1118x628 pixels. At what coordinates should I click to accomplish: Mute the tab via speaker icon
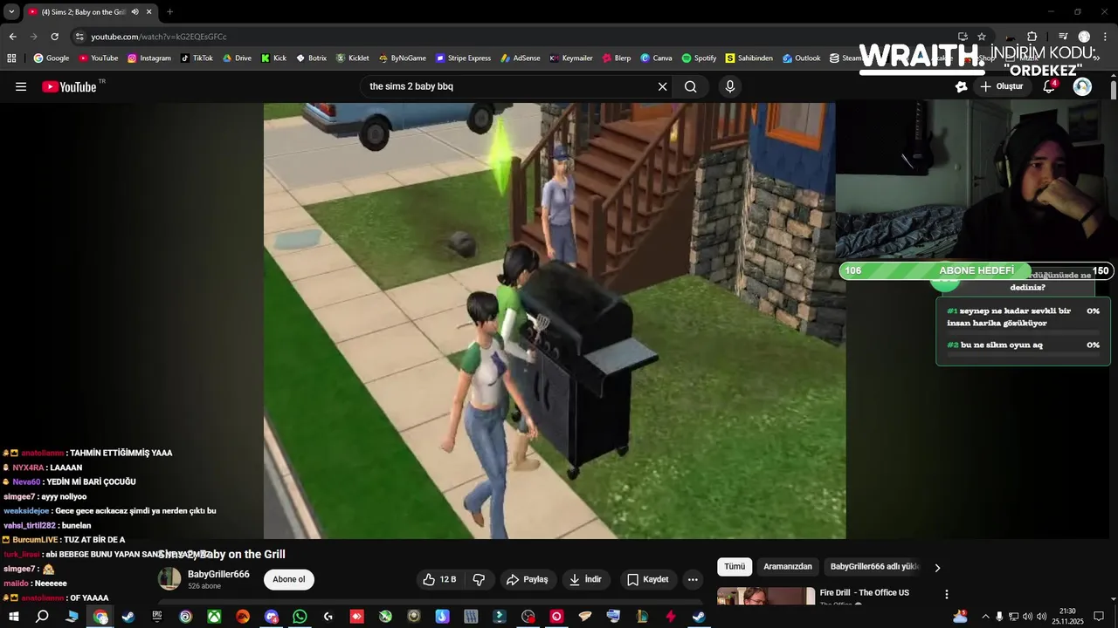click(135, 12)
